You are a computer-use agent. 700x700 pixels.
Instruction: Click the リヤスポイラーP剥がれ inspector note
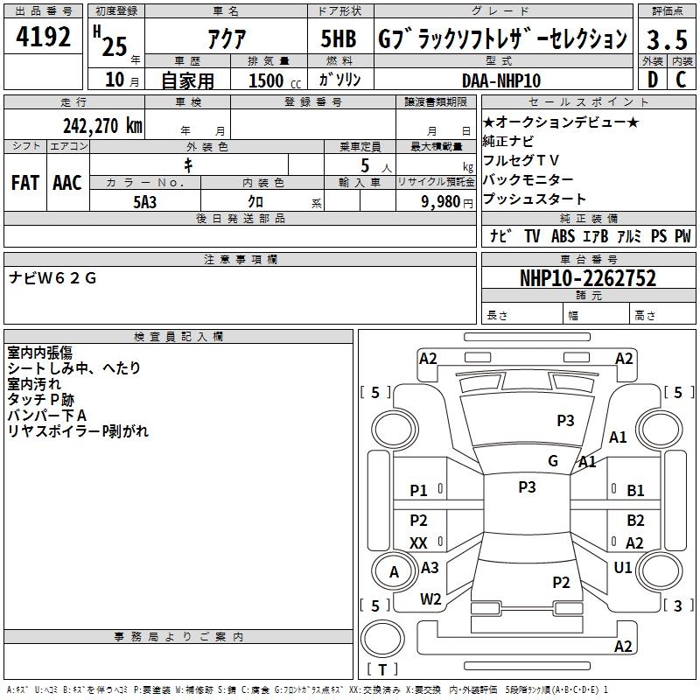(x=78, y=430)
